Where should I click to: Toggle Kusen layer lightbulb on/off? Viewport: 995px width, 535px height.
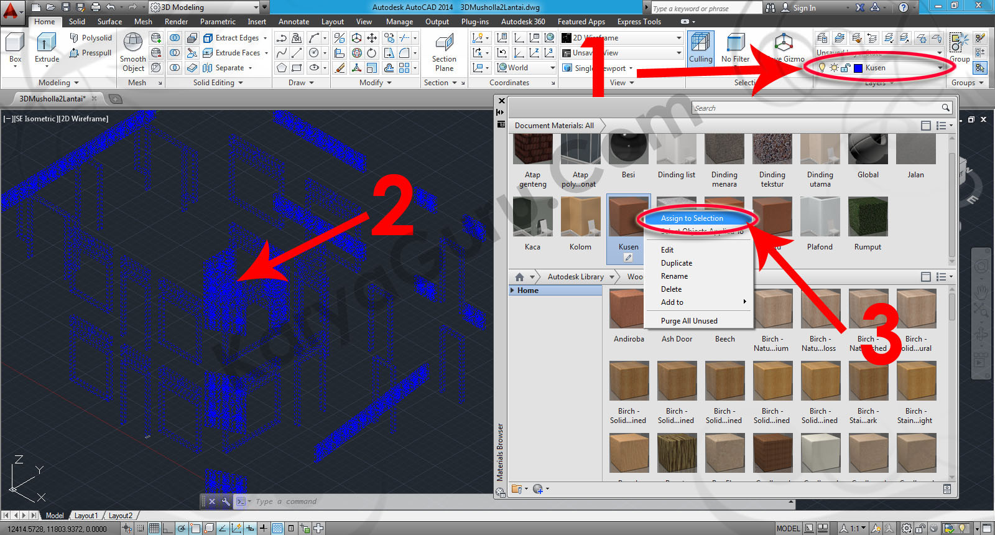[822, 68]
